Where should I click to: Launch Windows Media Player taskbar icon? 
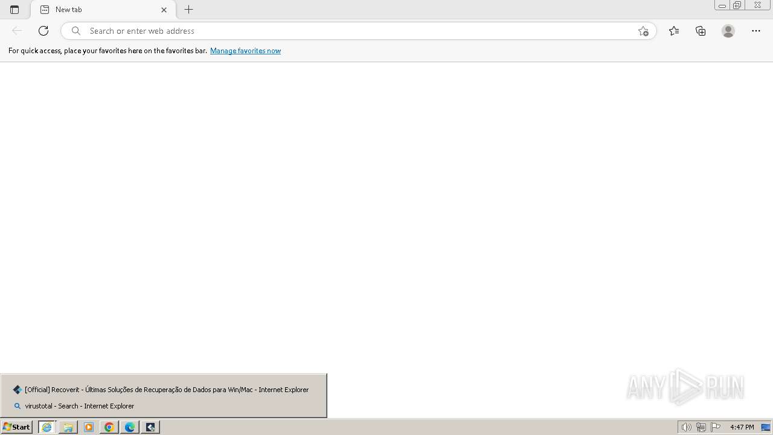coord(89,427)
